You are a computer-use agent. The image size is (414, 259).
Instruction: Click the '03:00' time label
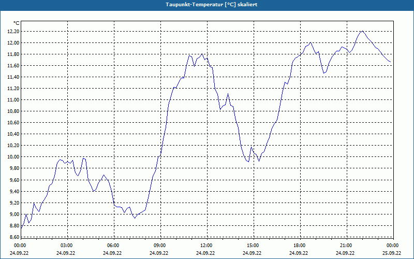click(x=67, y=246)
